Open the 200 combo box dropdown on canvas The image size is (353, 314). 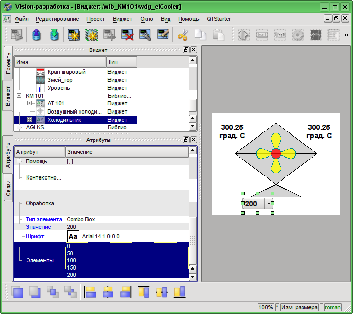pos(269,204)
